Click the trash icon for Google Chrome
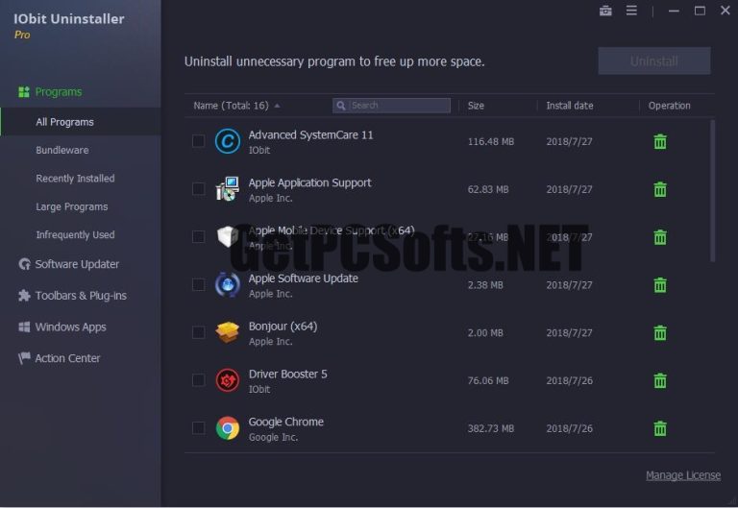Viewport: 738px width, 508px height. [660, 428]
